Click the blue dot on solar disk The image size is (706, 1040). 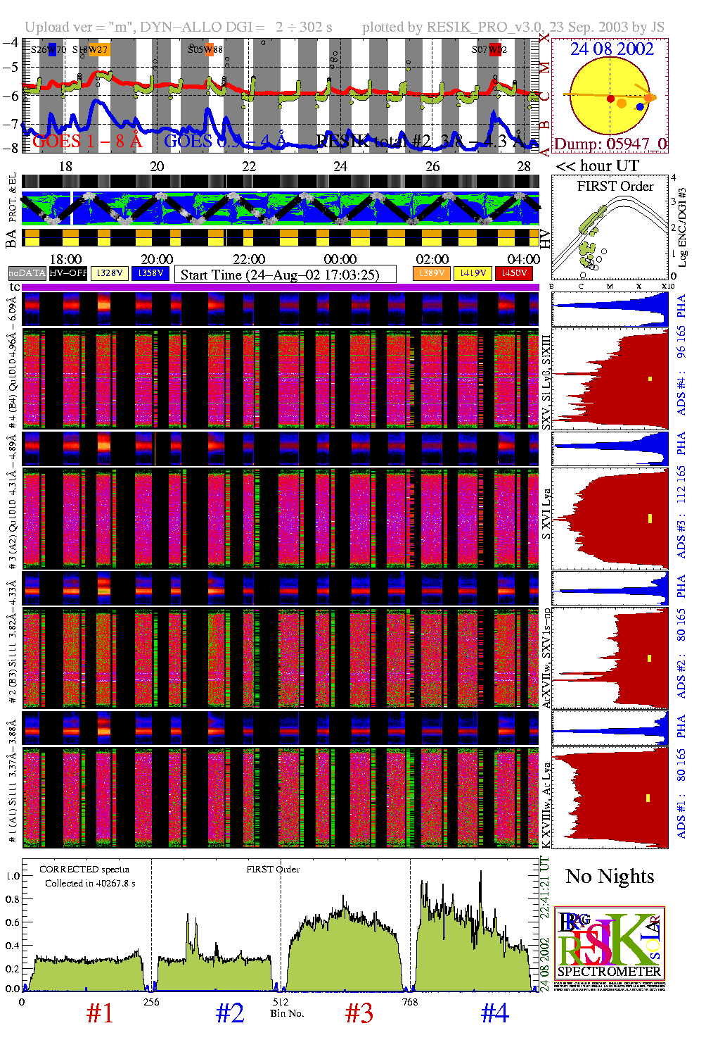point(640,107)
